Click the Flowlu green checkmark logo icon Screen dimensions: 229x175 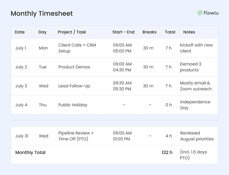pyautogui.click(x=200, y=13)
